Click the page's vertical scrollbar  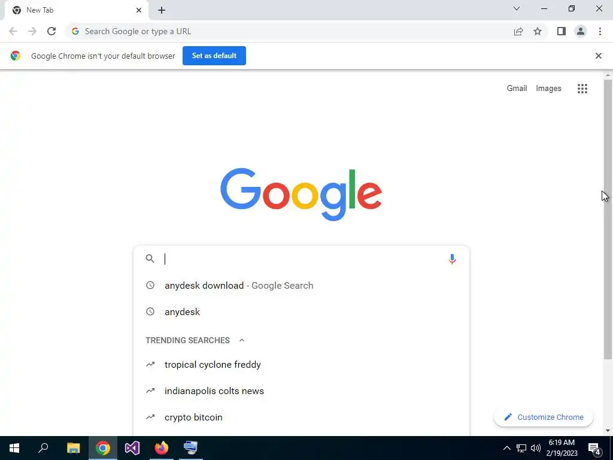click(x=608, y=219)
